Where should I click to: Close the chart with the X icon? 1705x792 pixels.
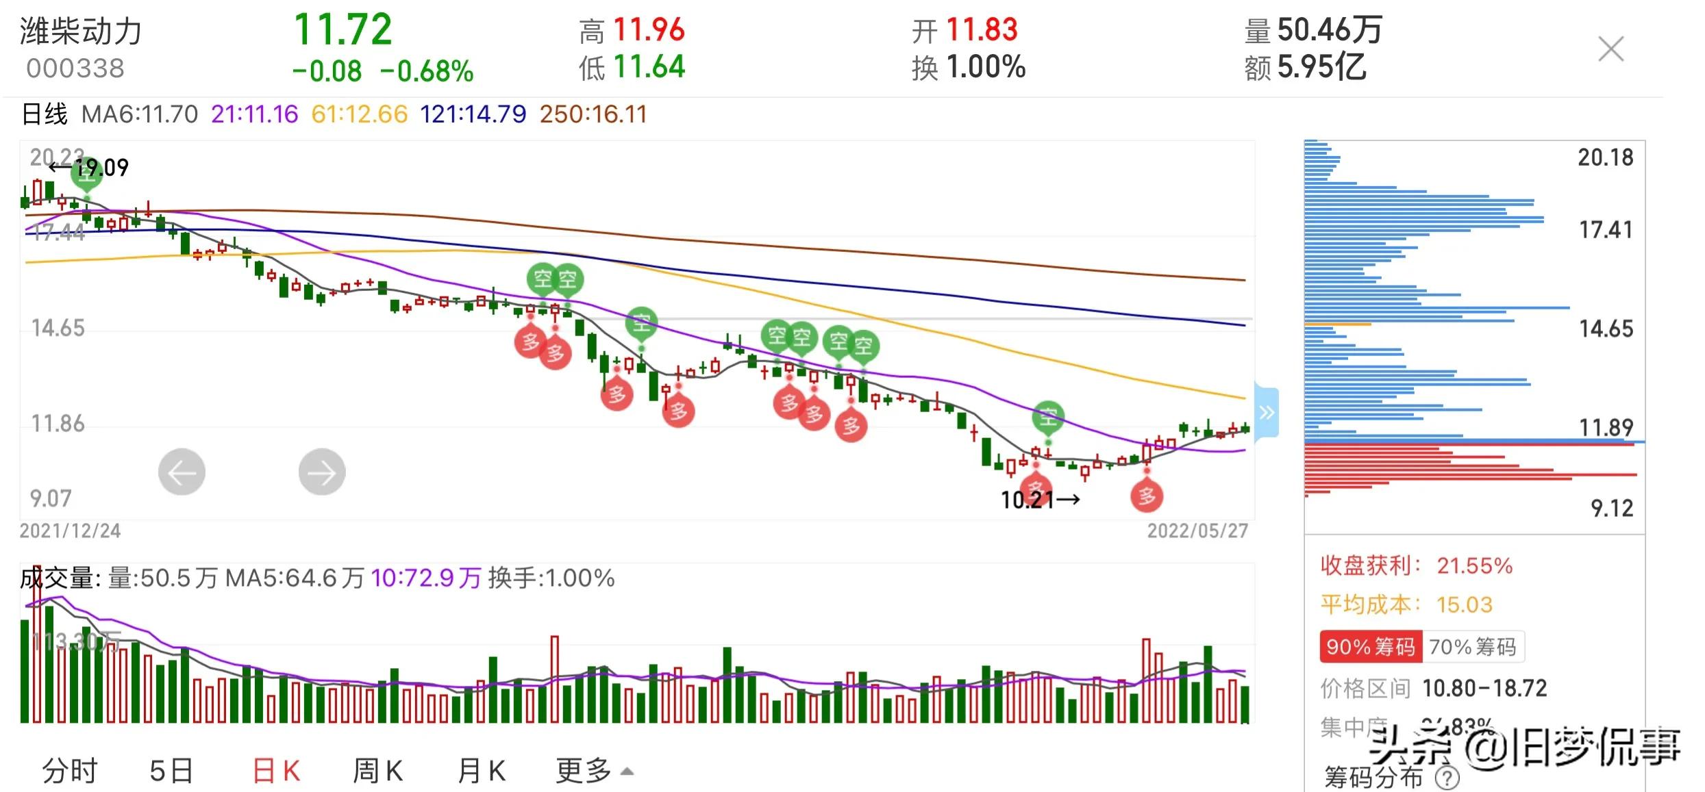(x=1610, y=49)
